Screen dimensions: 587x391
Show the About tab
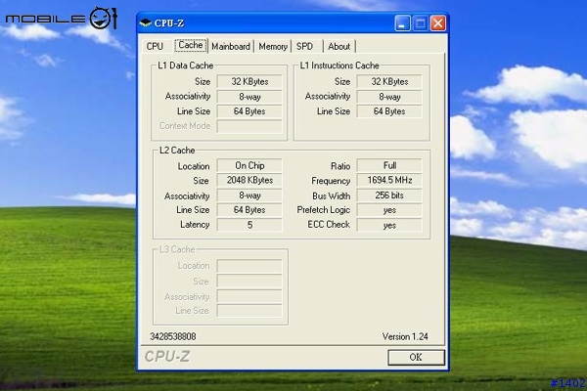339,46
